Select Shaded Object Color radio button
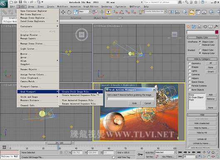The width and height of the screenshot is (220, 160). click(x=200, y=50)
